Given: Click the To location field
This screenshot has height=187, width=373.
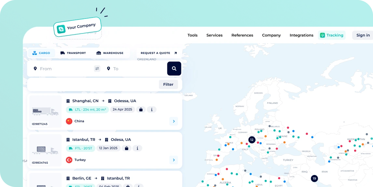Looking at the screenshot, I should (136, 69).
